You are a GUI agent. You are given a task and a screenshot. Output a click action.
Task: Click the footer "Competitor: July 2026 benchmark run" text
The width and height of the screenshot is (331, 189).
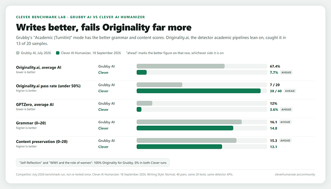pos(125,175)
